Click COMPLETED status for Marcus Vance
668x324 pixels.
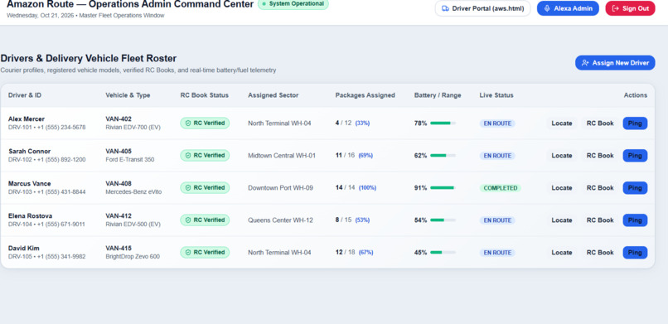tap(500, 188)
